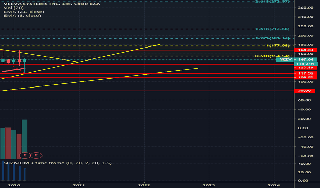320x188 pixels.
Task: Click the 40.00 SQZMOM scale value
Action: [304, 164]
